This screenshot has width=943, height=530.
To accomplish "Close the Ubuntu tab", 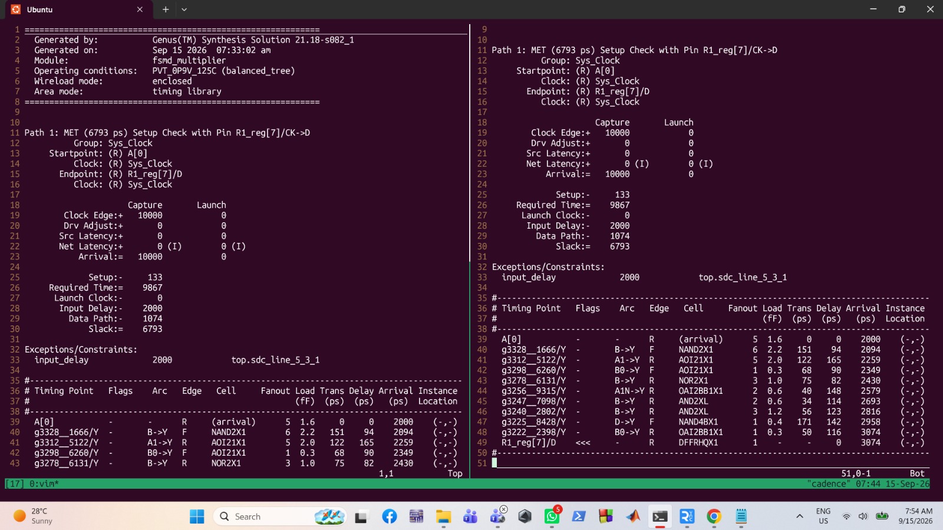I will click(x=140, y=9).
